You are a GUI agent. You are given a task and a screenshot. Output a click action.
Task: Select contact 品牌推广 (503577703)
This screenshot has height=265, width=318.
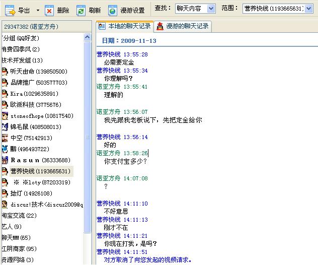[x=39, y=83]
